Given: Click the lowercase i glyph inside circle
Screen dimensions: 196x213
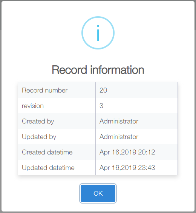Looking at the screenshot, I should pos(98,33).
